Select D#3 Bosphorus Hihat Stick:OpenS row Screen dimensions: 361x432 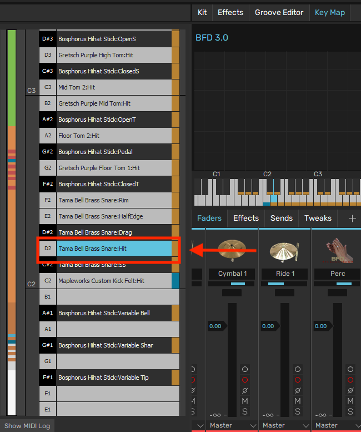[109, 39]
